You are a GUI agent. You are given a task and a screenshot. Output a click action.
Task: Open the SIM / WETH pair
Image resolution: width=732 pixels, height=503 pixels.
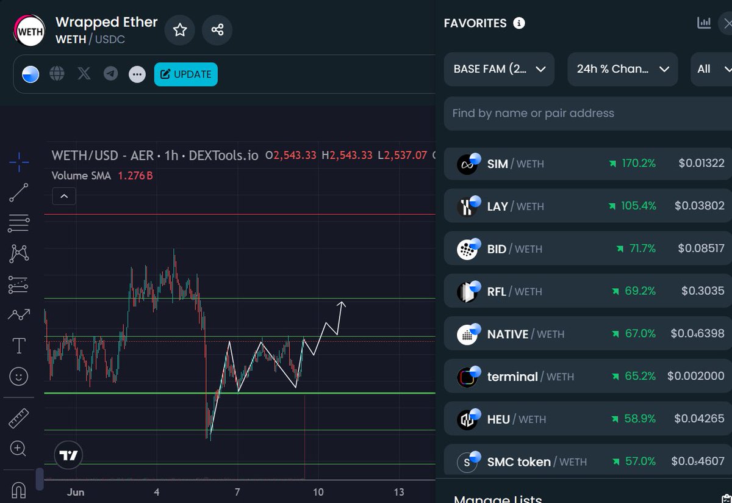587,164
